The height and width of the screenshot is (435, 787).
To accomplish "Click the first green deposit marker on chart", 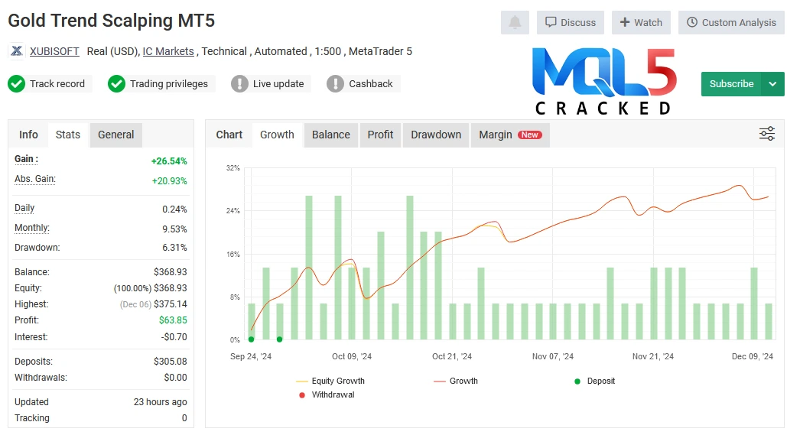I will coord(252,339).
